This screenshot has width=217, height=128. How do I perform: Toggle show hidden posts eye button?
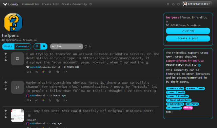pyautogui.click(x=37, y=46)
